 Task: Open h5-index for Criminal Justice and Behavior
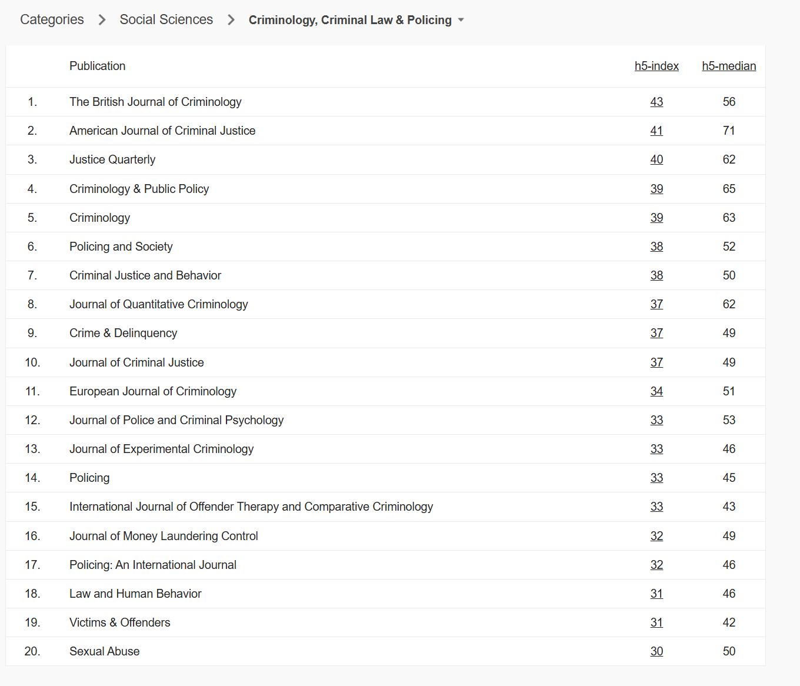pyautogui.click(x=656, y=275)
